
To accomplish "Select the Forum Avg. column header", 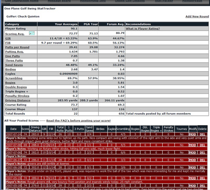I will [112, 24].
